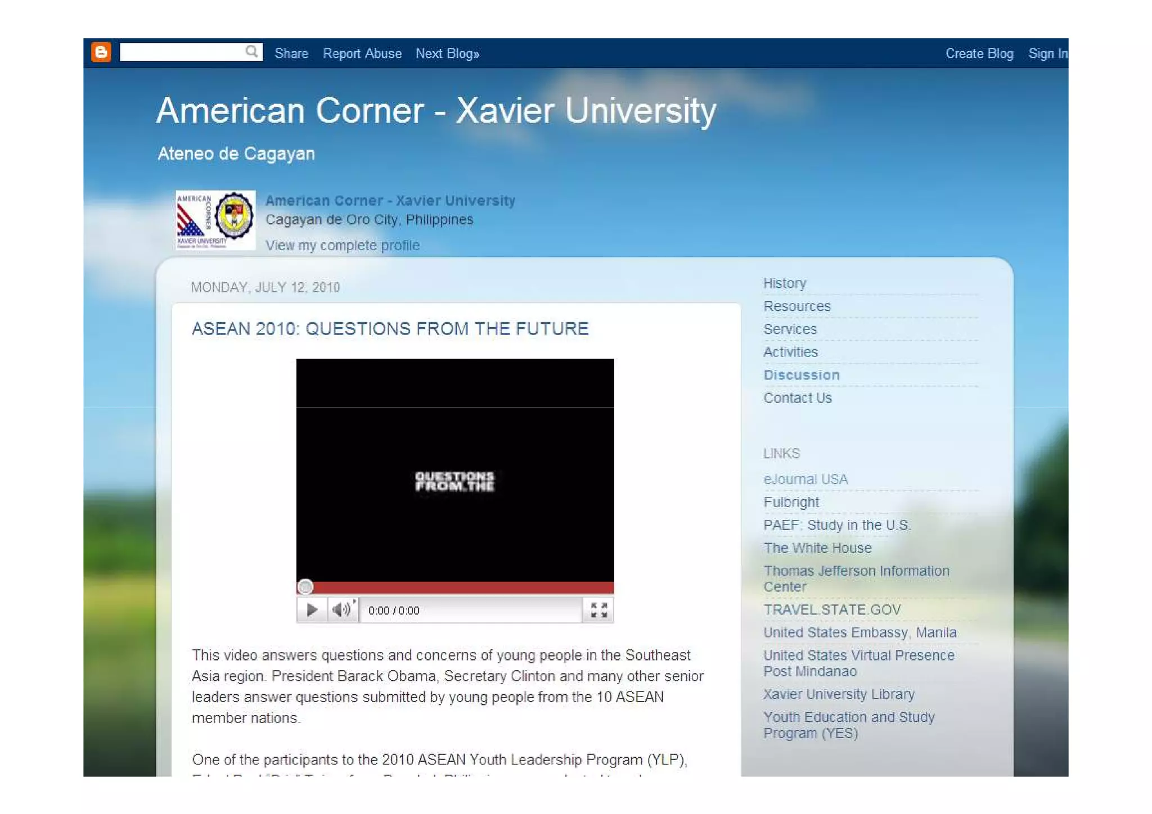Mute the video volume speaker icon
This screenshot has width=1152, height=814.
point(342,609)
